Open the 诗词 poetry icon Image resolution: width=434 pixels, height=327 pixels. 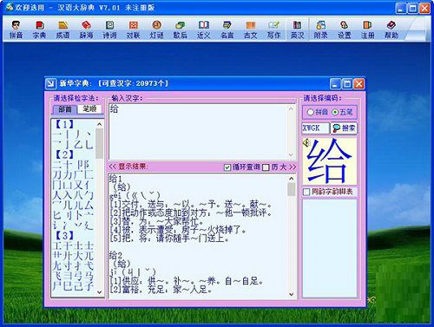click(109, 29)
